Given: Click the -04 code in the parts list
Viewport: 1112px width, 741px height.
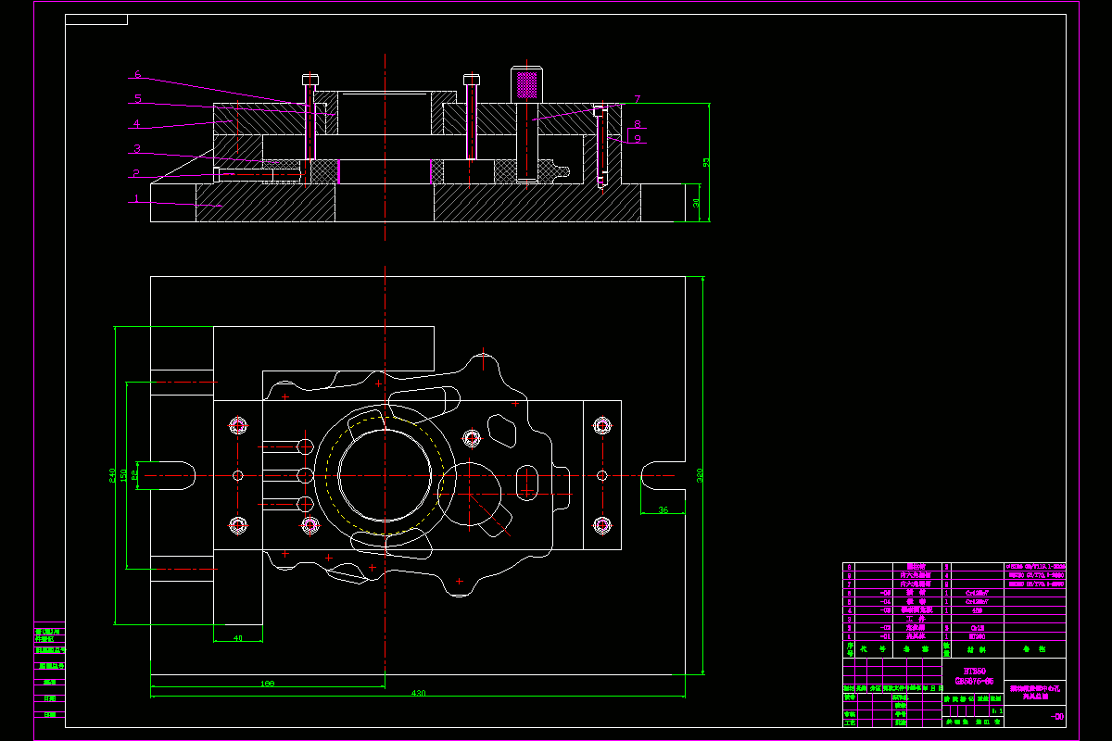Looking at the screenshot, I should tap(885, 601).
